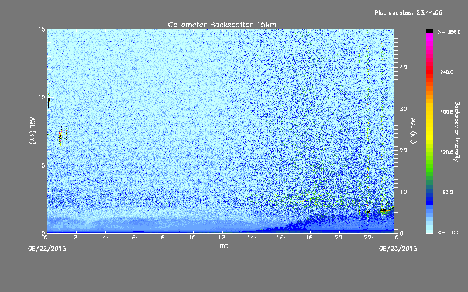The image size is (468, 292).
Task: Click the '6:' hour tick label
Action: coord(135,238)
